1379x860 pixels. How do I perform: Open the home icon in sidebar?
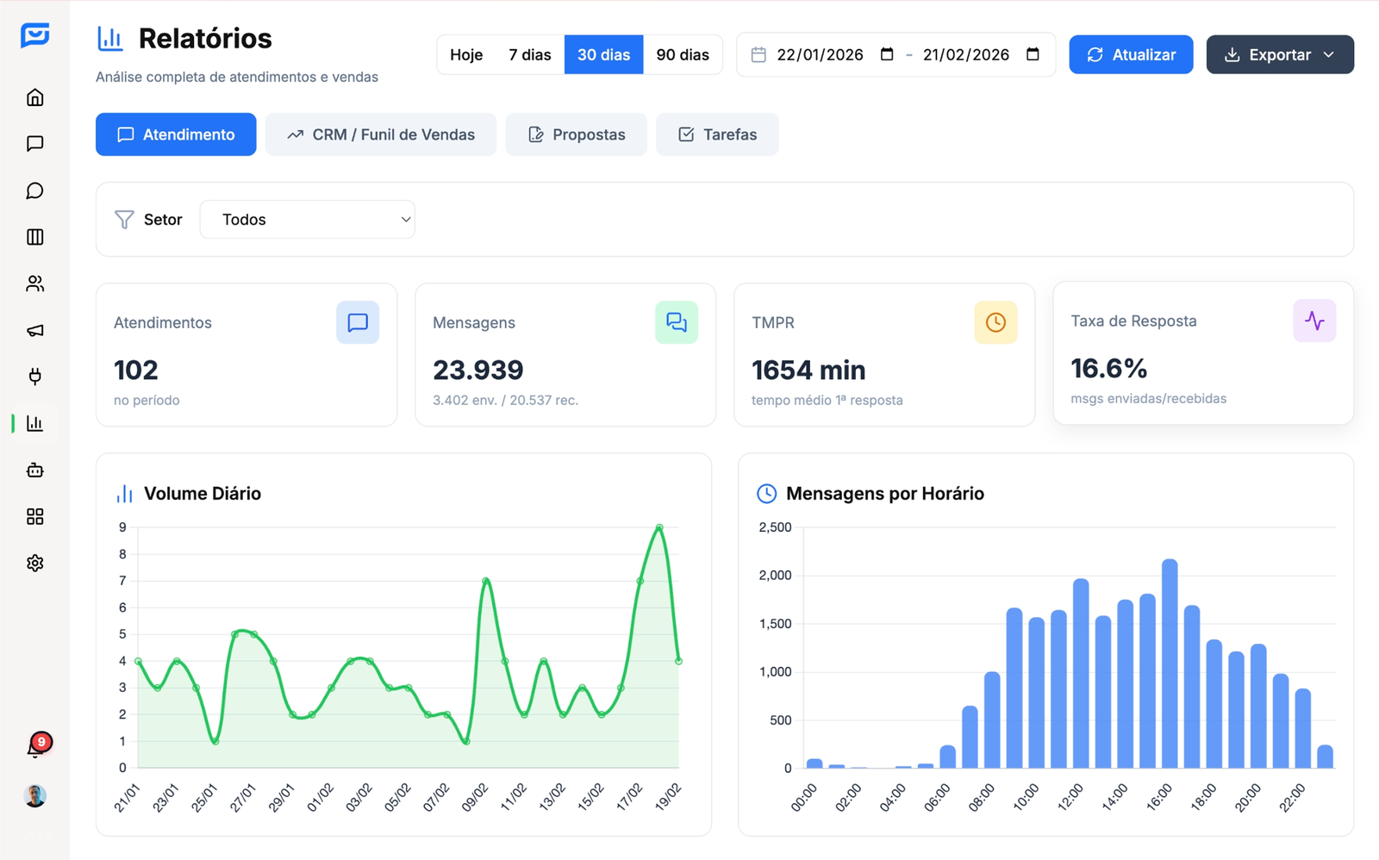pos(34,97)
